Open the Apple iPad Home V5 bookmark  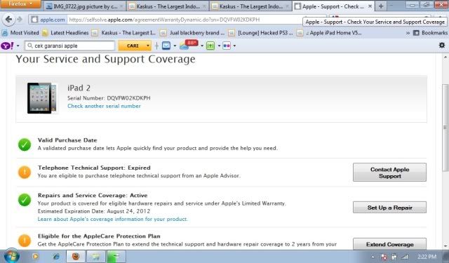(x=329, y=33)
